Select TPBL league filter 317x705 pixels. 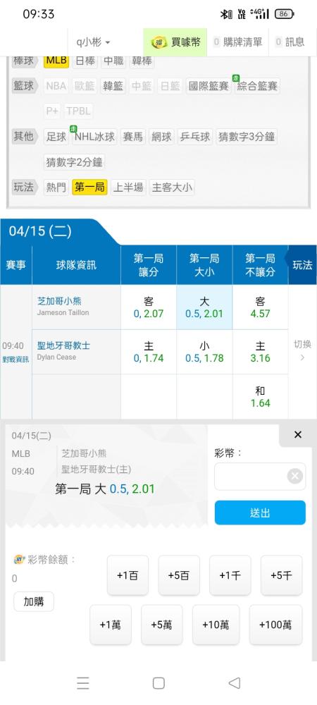pyautogui.click(x=79, y=111)
